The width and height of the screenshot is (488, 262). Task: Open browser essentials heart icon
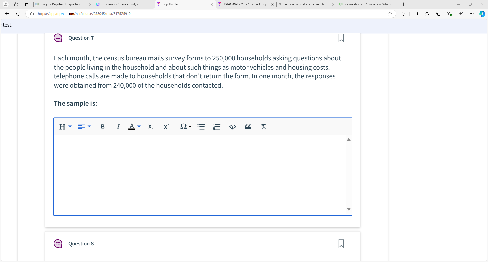449,14
